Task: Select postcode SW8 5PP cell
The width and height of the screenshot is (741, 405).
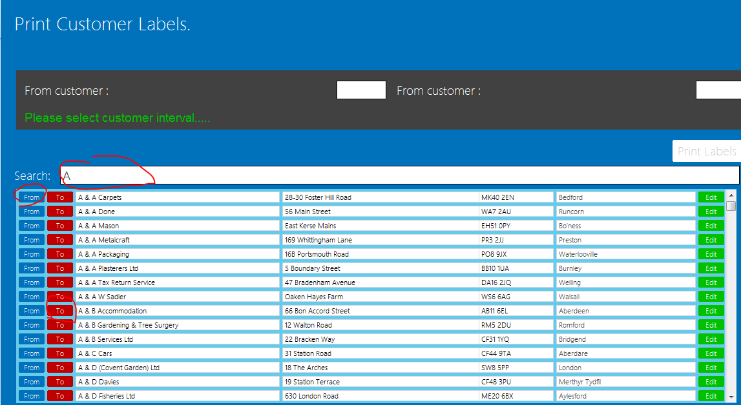Action: (x=516, y=368)
